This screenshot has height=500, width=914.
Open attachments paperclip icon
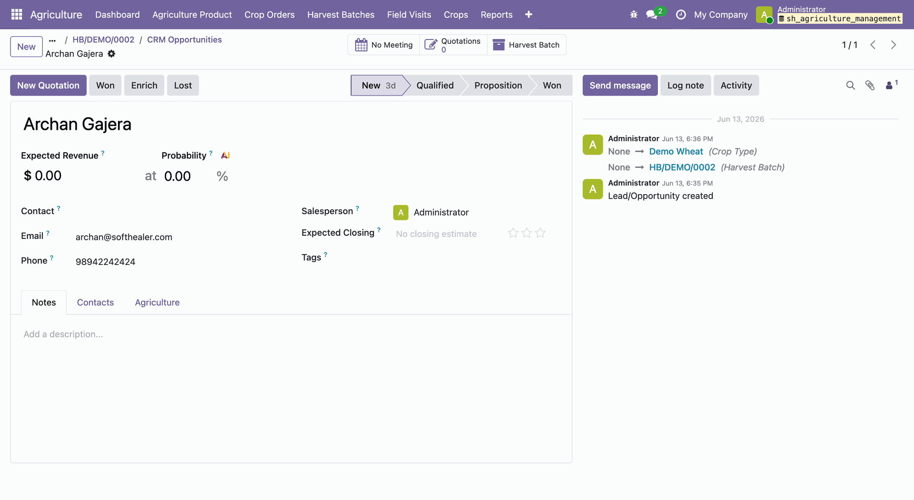click(870, 85)
